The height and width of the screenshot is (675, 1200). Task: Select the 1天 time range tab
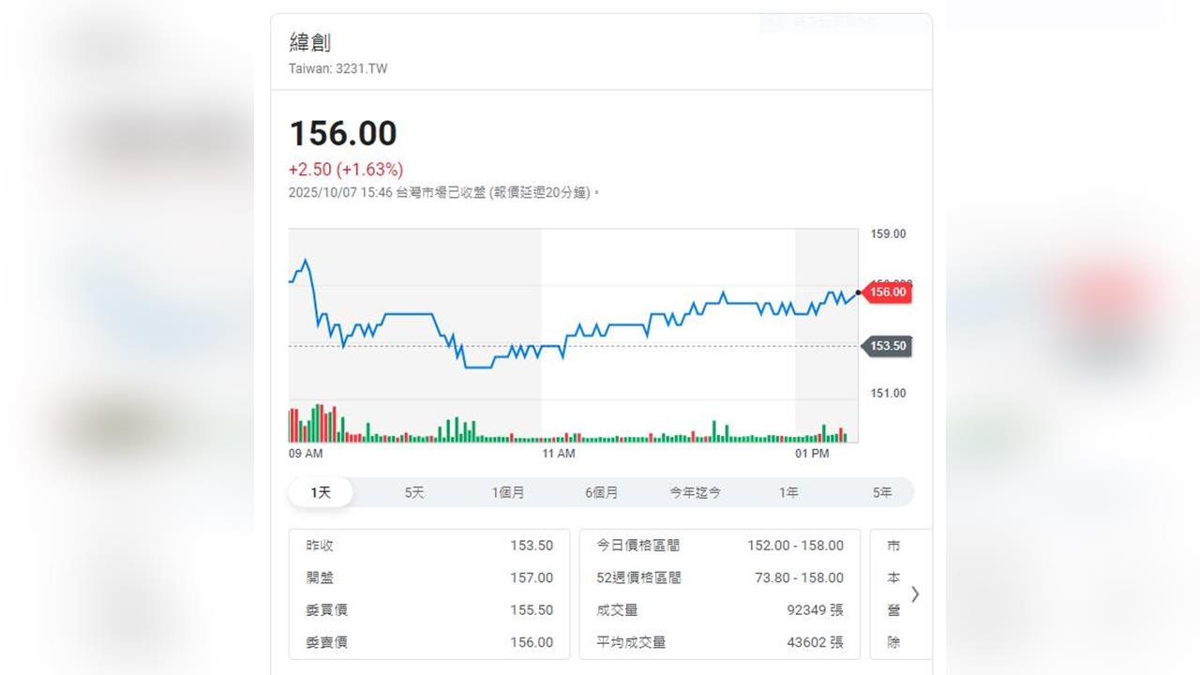point(321,492)
